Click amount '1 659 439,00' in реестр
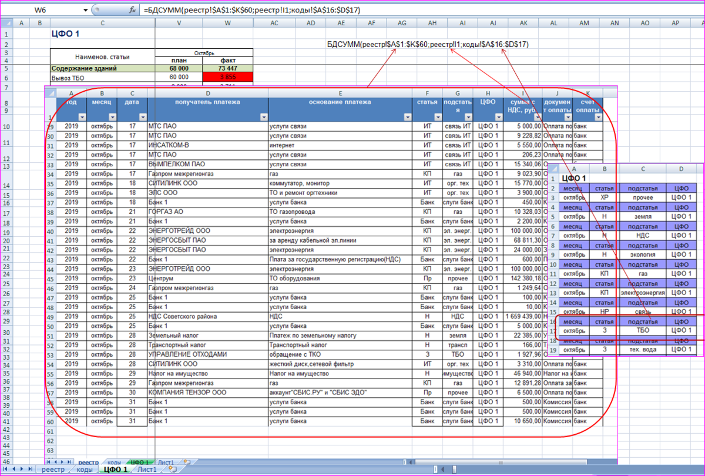Screen dimensions: 705x476 coord(522,317)
